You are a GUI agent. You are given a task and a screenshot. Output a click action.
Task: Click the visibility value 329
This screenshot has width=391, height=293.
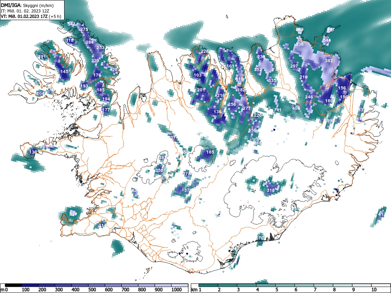[95, 61]
